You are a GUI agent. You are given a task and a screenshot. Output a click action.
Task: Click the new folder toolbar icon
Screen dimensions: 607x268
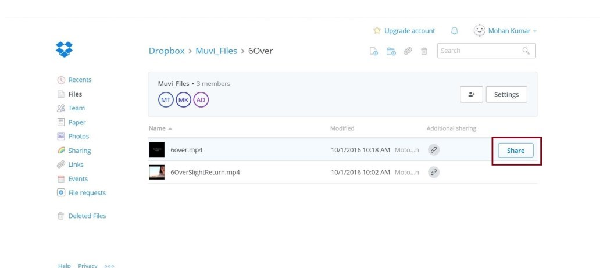(391, 51)
